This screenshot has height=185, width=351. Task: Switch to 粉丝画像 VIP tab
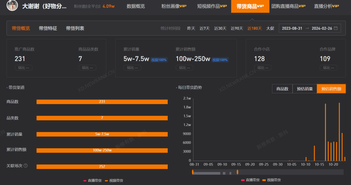click(174, 6)
